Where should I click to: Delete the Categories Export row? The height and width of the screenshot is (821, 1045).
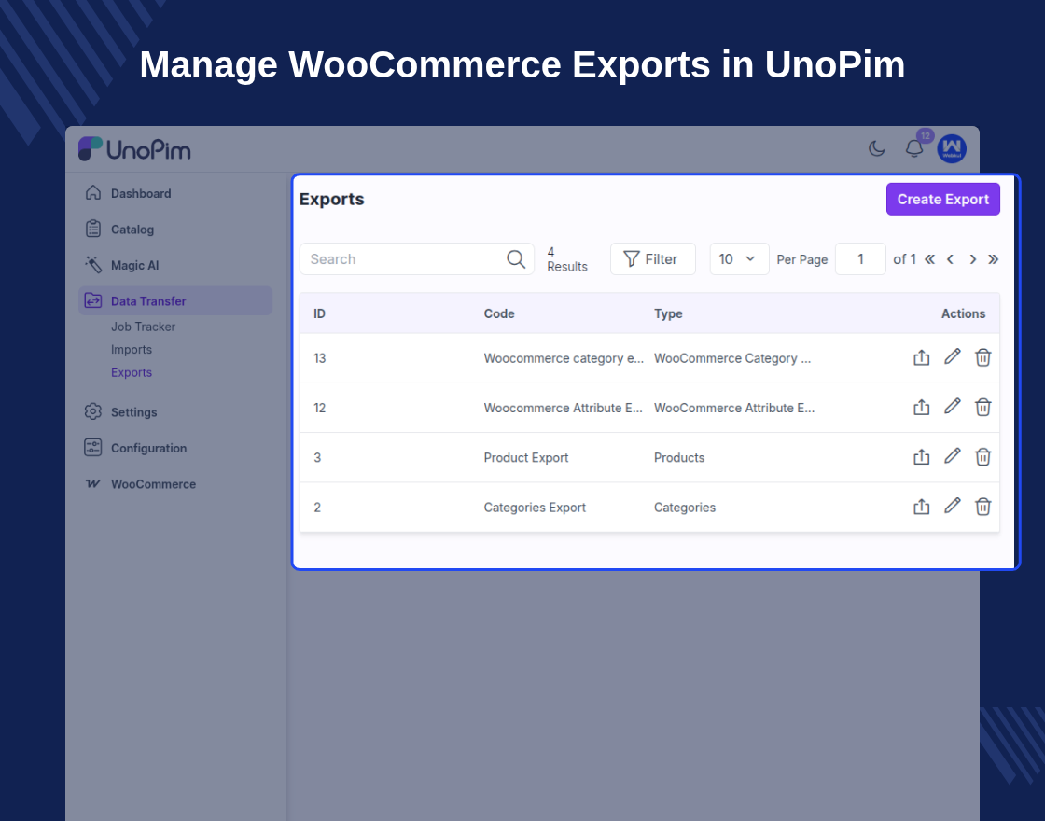pyautogui.click(x=983, y=508)
